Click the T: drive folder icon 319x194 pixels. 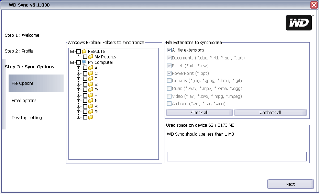(x=90, y=117)
